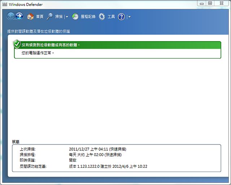Open the Home house icon
The width and height of the screenshot is (231, 185).
[x=30, y=17]
